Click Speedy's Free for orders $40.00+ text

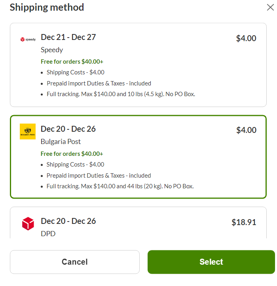point(72,62)
